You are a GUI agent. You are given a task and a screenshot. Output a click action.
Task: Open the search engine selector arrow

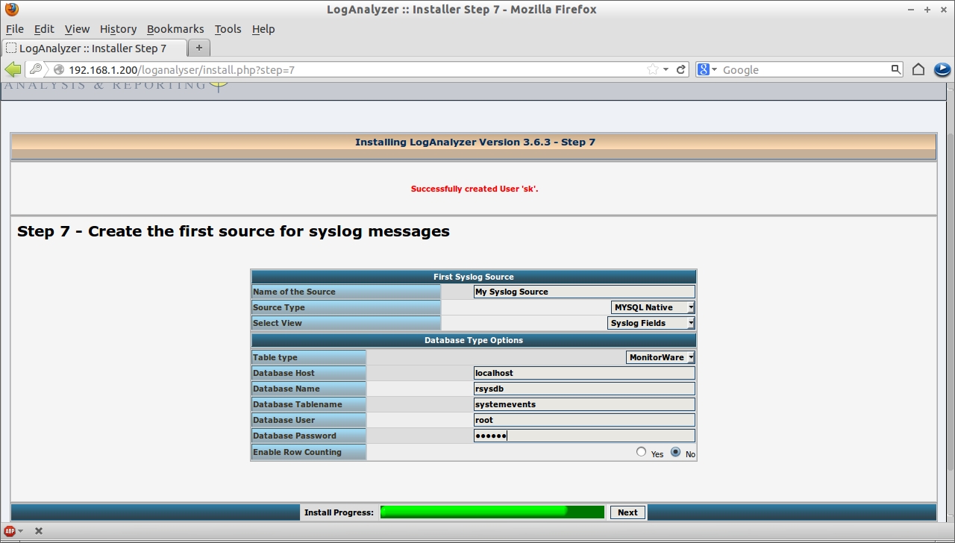pyautogui.click(x=714, y=69)
